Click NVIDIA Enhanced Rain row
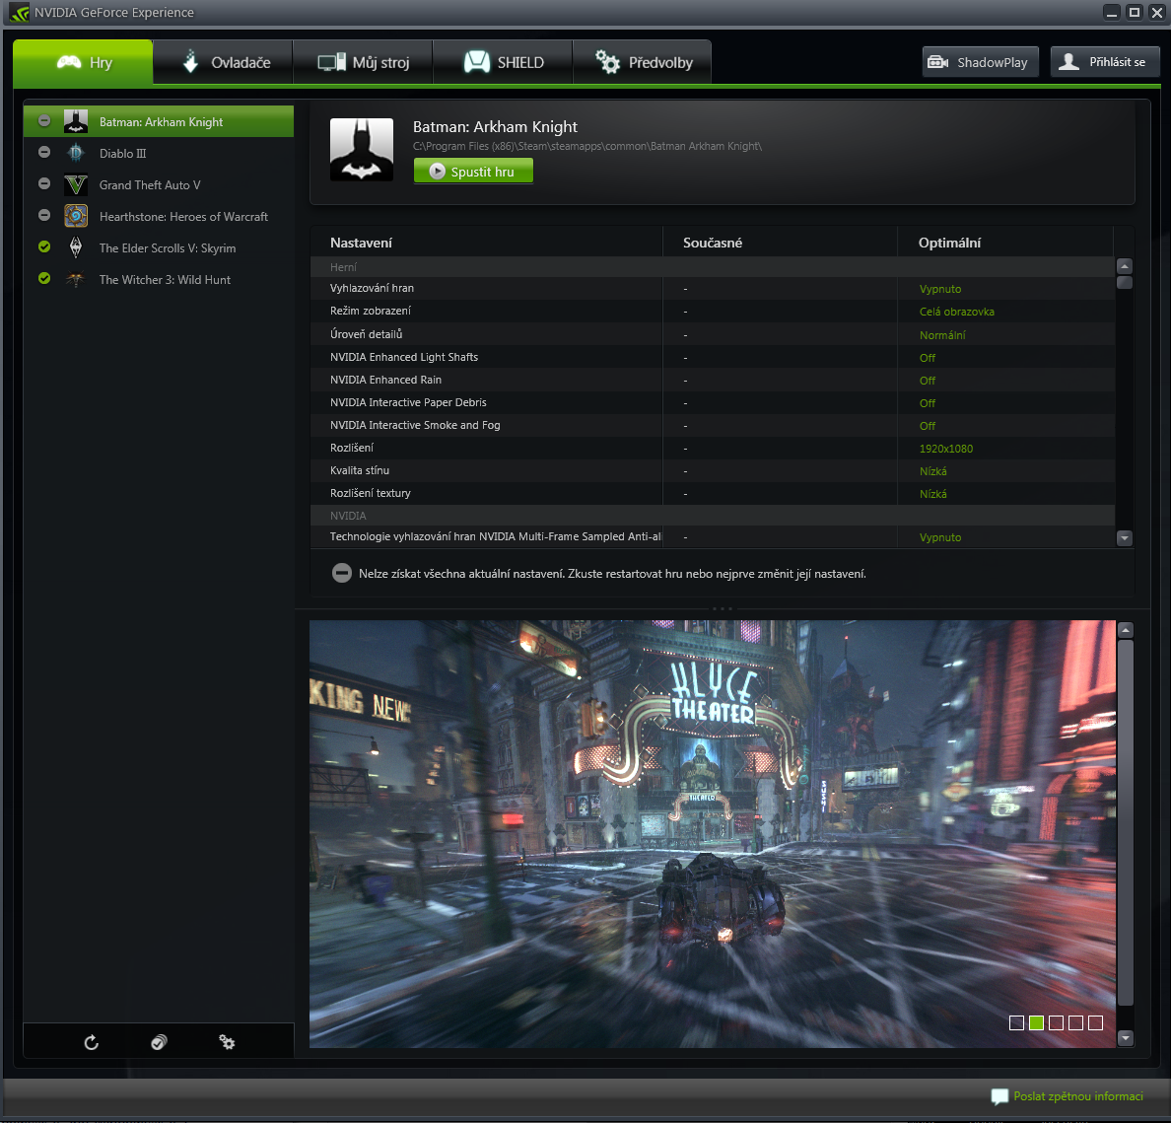Viewport: 1171px width, 1123px height. (x=713, y=380)
